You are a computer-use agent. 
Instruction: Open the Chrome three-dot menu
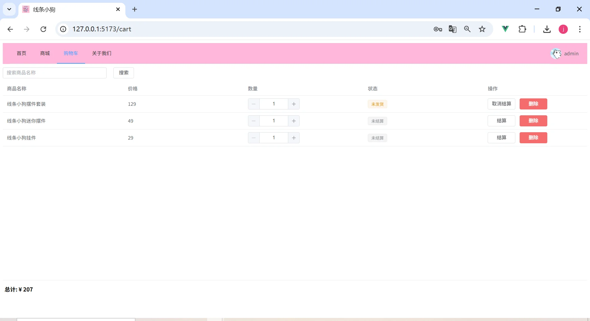pos(580,29)
